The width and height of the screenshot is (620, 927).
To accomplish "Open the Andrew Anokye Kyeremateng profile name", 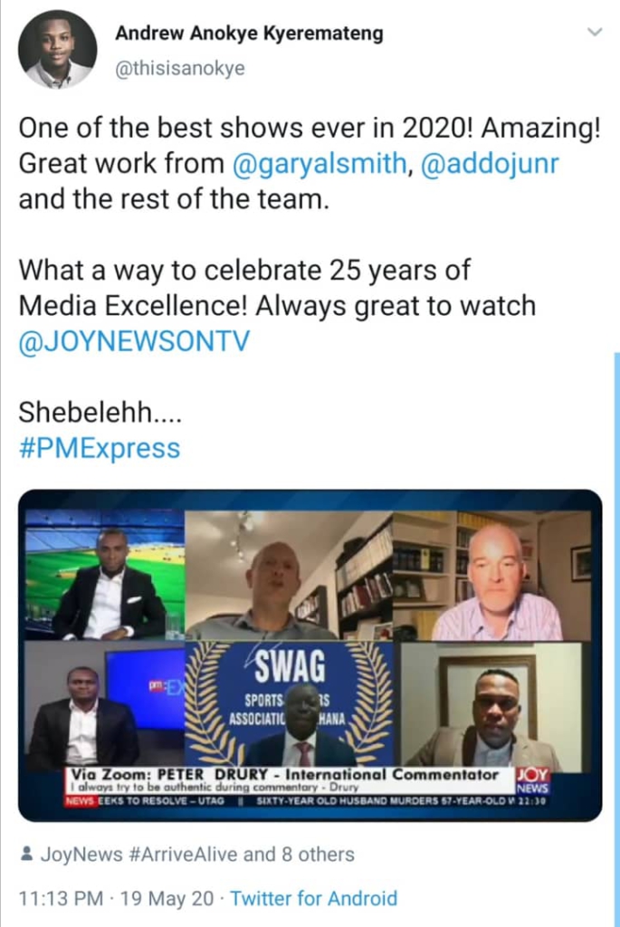I will coord(249,33).
